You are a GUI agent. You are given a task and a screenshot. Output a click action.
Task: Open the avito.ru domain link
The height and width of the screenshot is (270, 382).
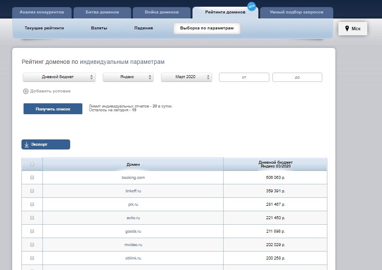click(133, 218)
